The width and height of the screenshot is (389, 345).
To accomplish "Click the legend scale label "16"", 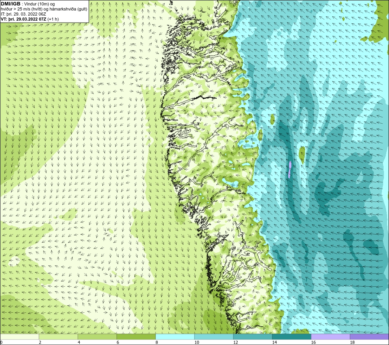I will point(313,342).
